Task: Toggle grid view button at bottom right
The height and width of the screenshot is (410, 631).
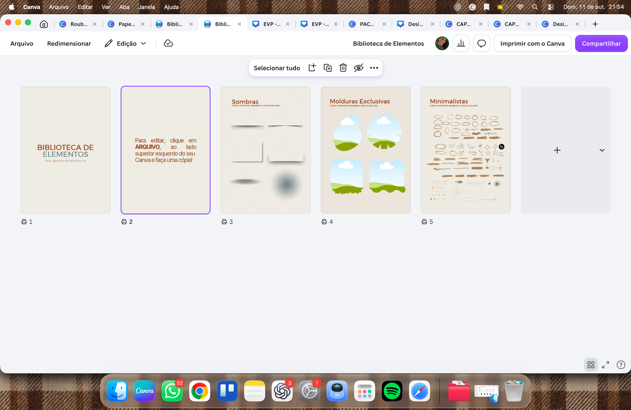Action: tap(591, 365)
